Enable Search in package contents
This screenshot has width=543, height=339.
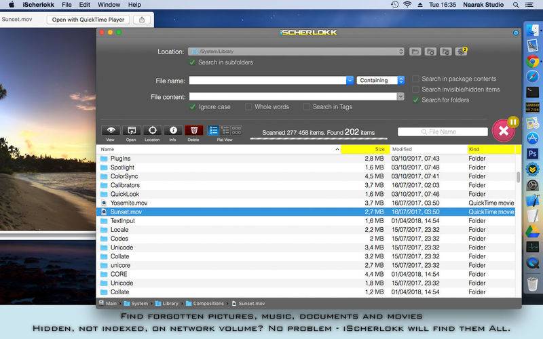pyautogui.click(x=415, y=79)
